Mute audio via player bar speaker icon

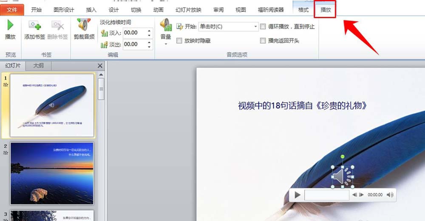(x=390, y=195)
